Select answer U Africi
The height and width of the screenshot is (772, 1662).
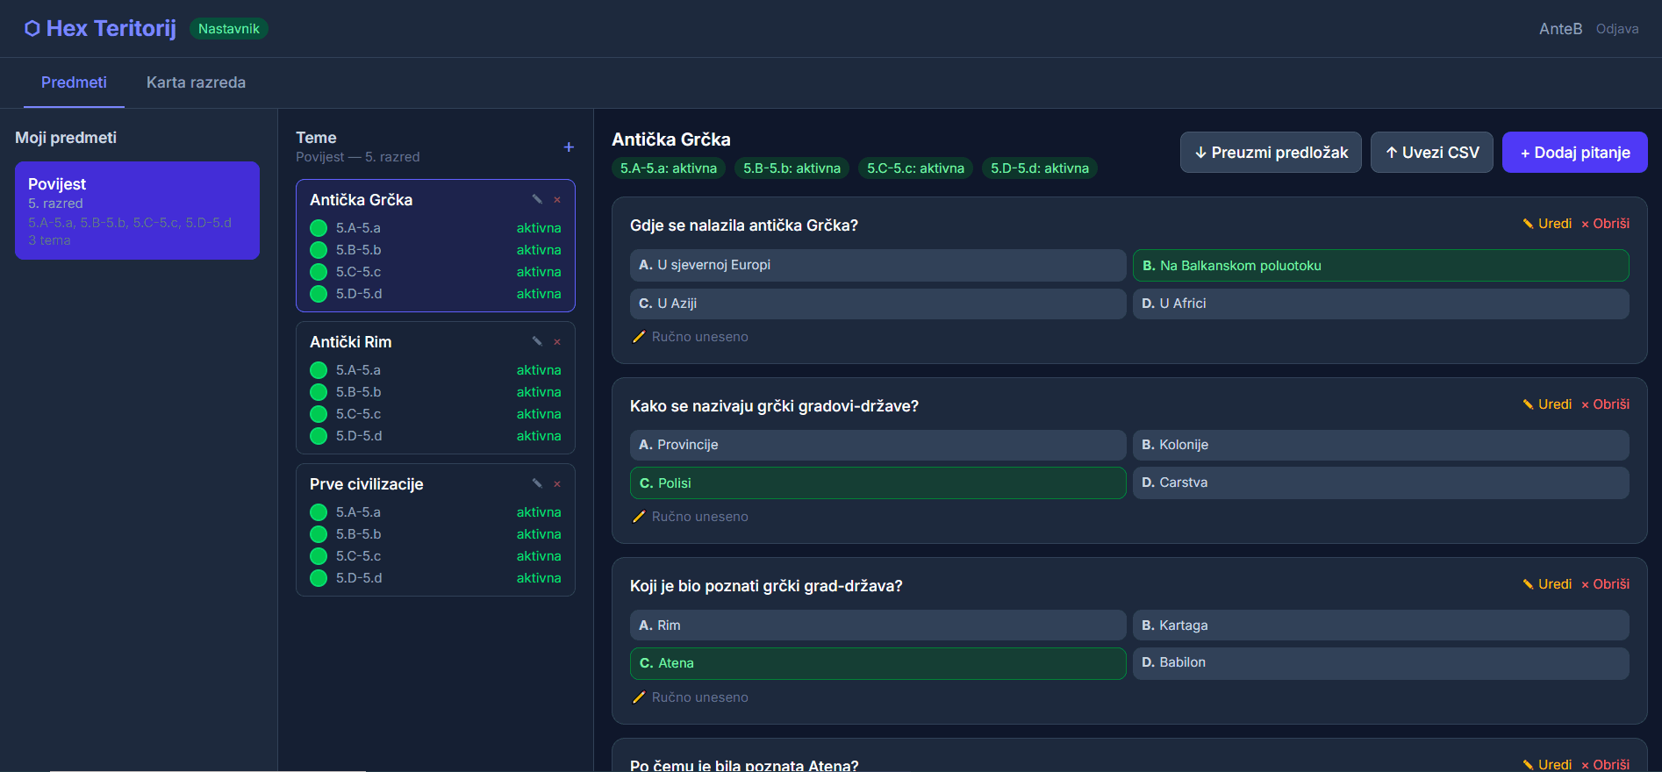pos(1381,304)
